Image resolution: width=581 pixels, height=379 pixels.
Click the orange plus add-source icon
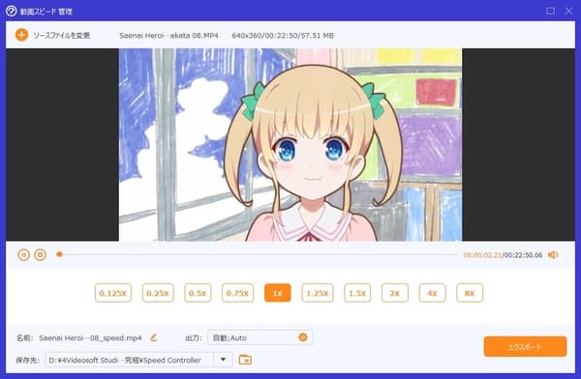[21, 35]
